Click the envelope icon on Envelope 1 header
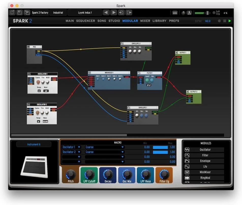The height and width of the screenshot is (205, 242). click(x=129, y=107)
